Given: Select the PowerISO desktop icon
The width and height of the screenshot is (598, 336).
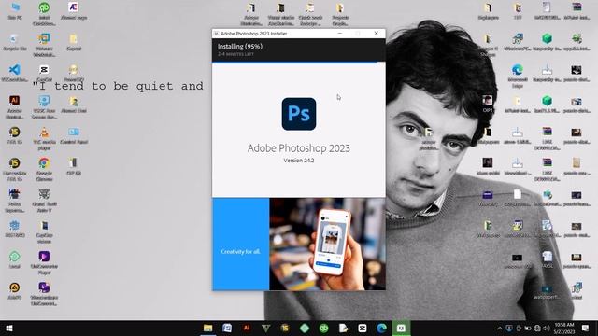Looking at the screenshot, I should point(74,73).
